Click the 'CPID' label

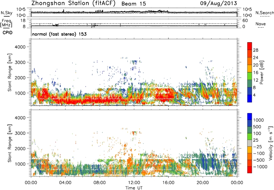tap(8, 33)
